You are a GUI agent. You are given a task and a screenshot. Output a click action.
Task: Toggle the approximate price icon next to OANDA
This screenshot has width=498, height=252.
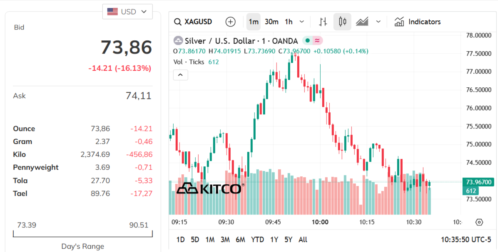(317, 40)
